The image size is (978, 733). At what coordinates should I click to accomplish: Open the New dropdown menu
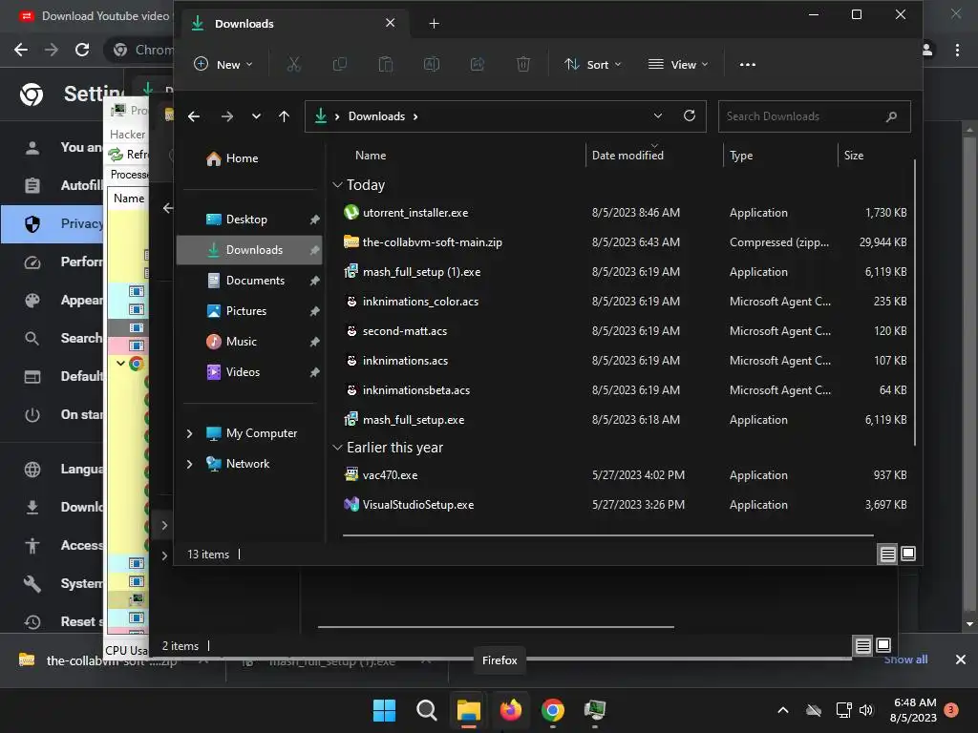coord(223,64)
